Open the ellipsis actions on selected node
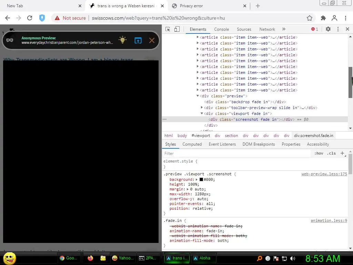The width and height of the screenshot is (353, 265). [x=164, y=119]
